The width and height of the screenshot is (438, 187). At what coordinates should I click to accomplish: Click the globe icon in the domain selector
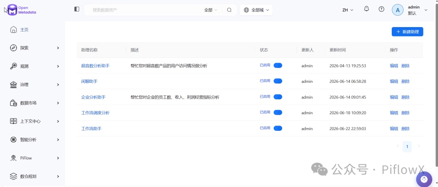pyautogui.click(x=247, y=10)
